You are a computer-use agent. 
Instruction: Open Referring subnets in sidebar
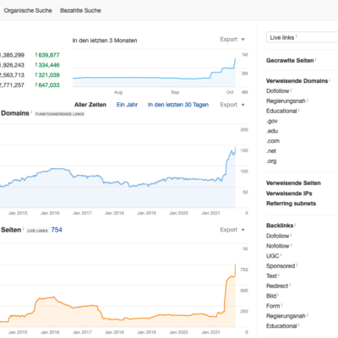point(292,204)
